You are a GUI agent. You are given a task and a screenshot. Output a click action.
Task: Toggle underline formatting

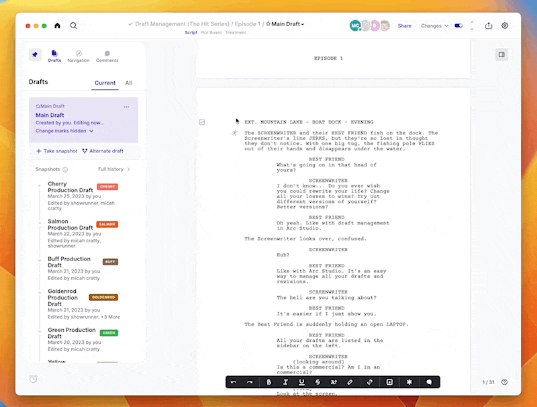(301, 382)
